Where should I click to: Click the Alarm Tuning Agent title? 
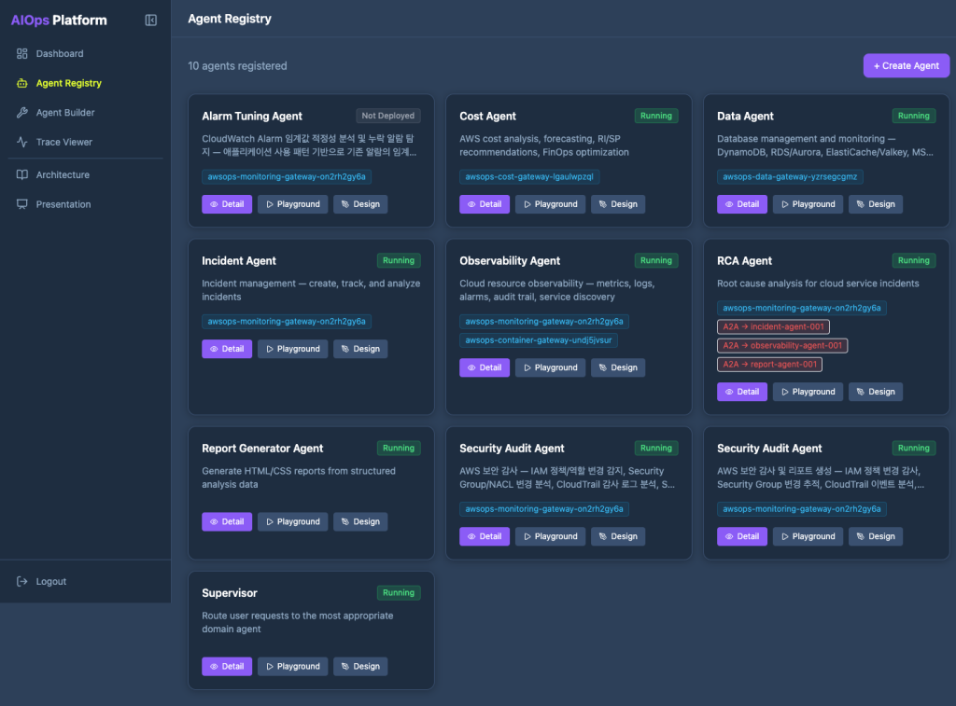(252, 116)
